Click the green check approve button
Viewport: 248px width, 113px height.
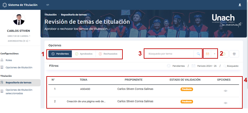click(x=224, y=54)
